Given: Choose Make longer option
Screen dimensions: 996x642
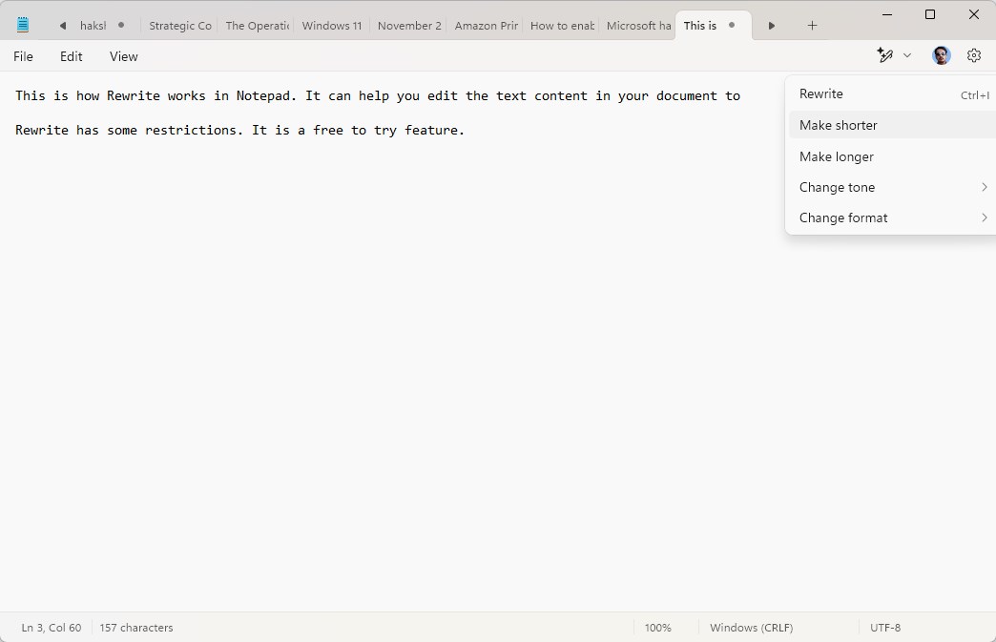Looking at the screenshot, I should [x=892, y=156].
